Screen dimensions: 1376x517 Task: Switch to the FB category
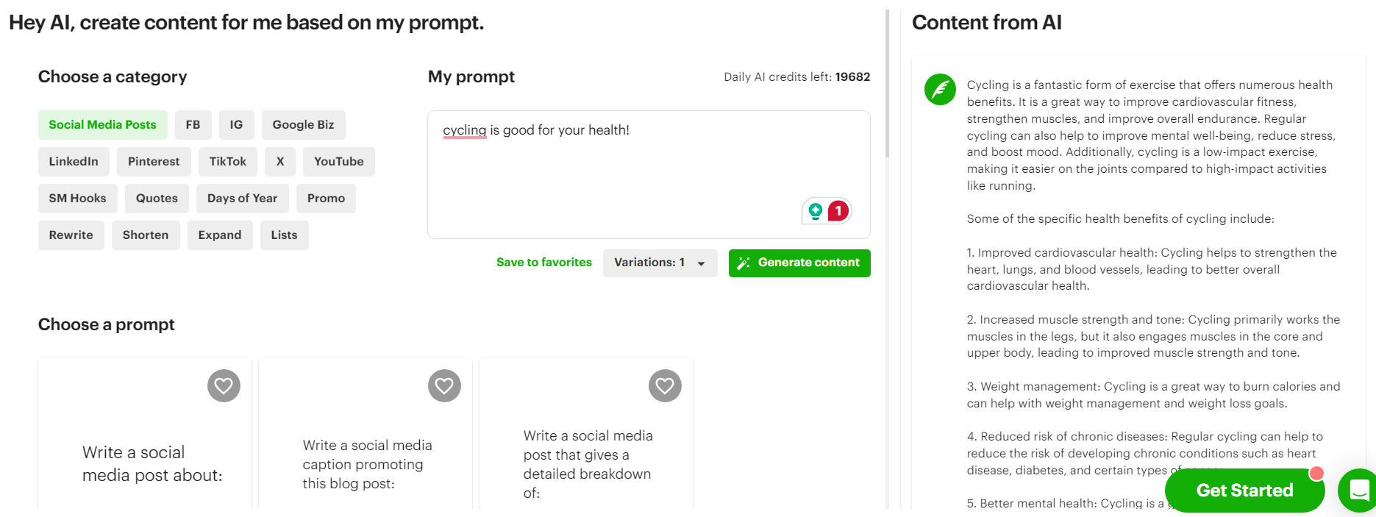tap(193, 124)
